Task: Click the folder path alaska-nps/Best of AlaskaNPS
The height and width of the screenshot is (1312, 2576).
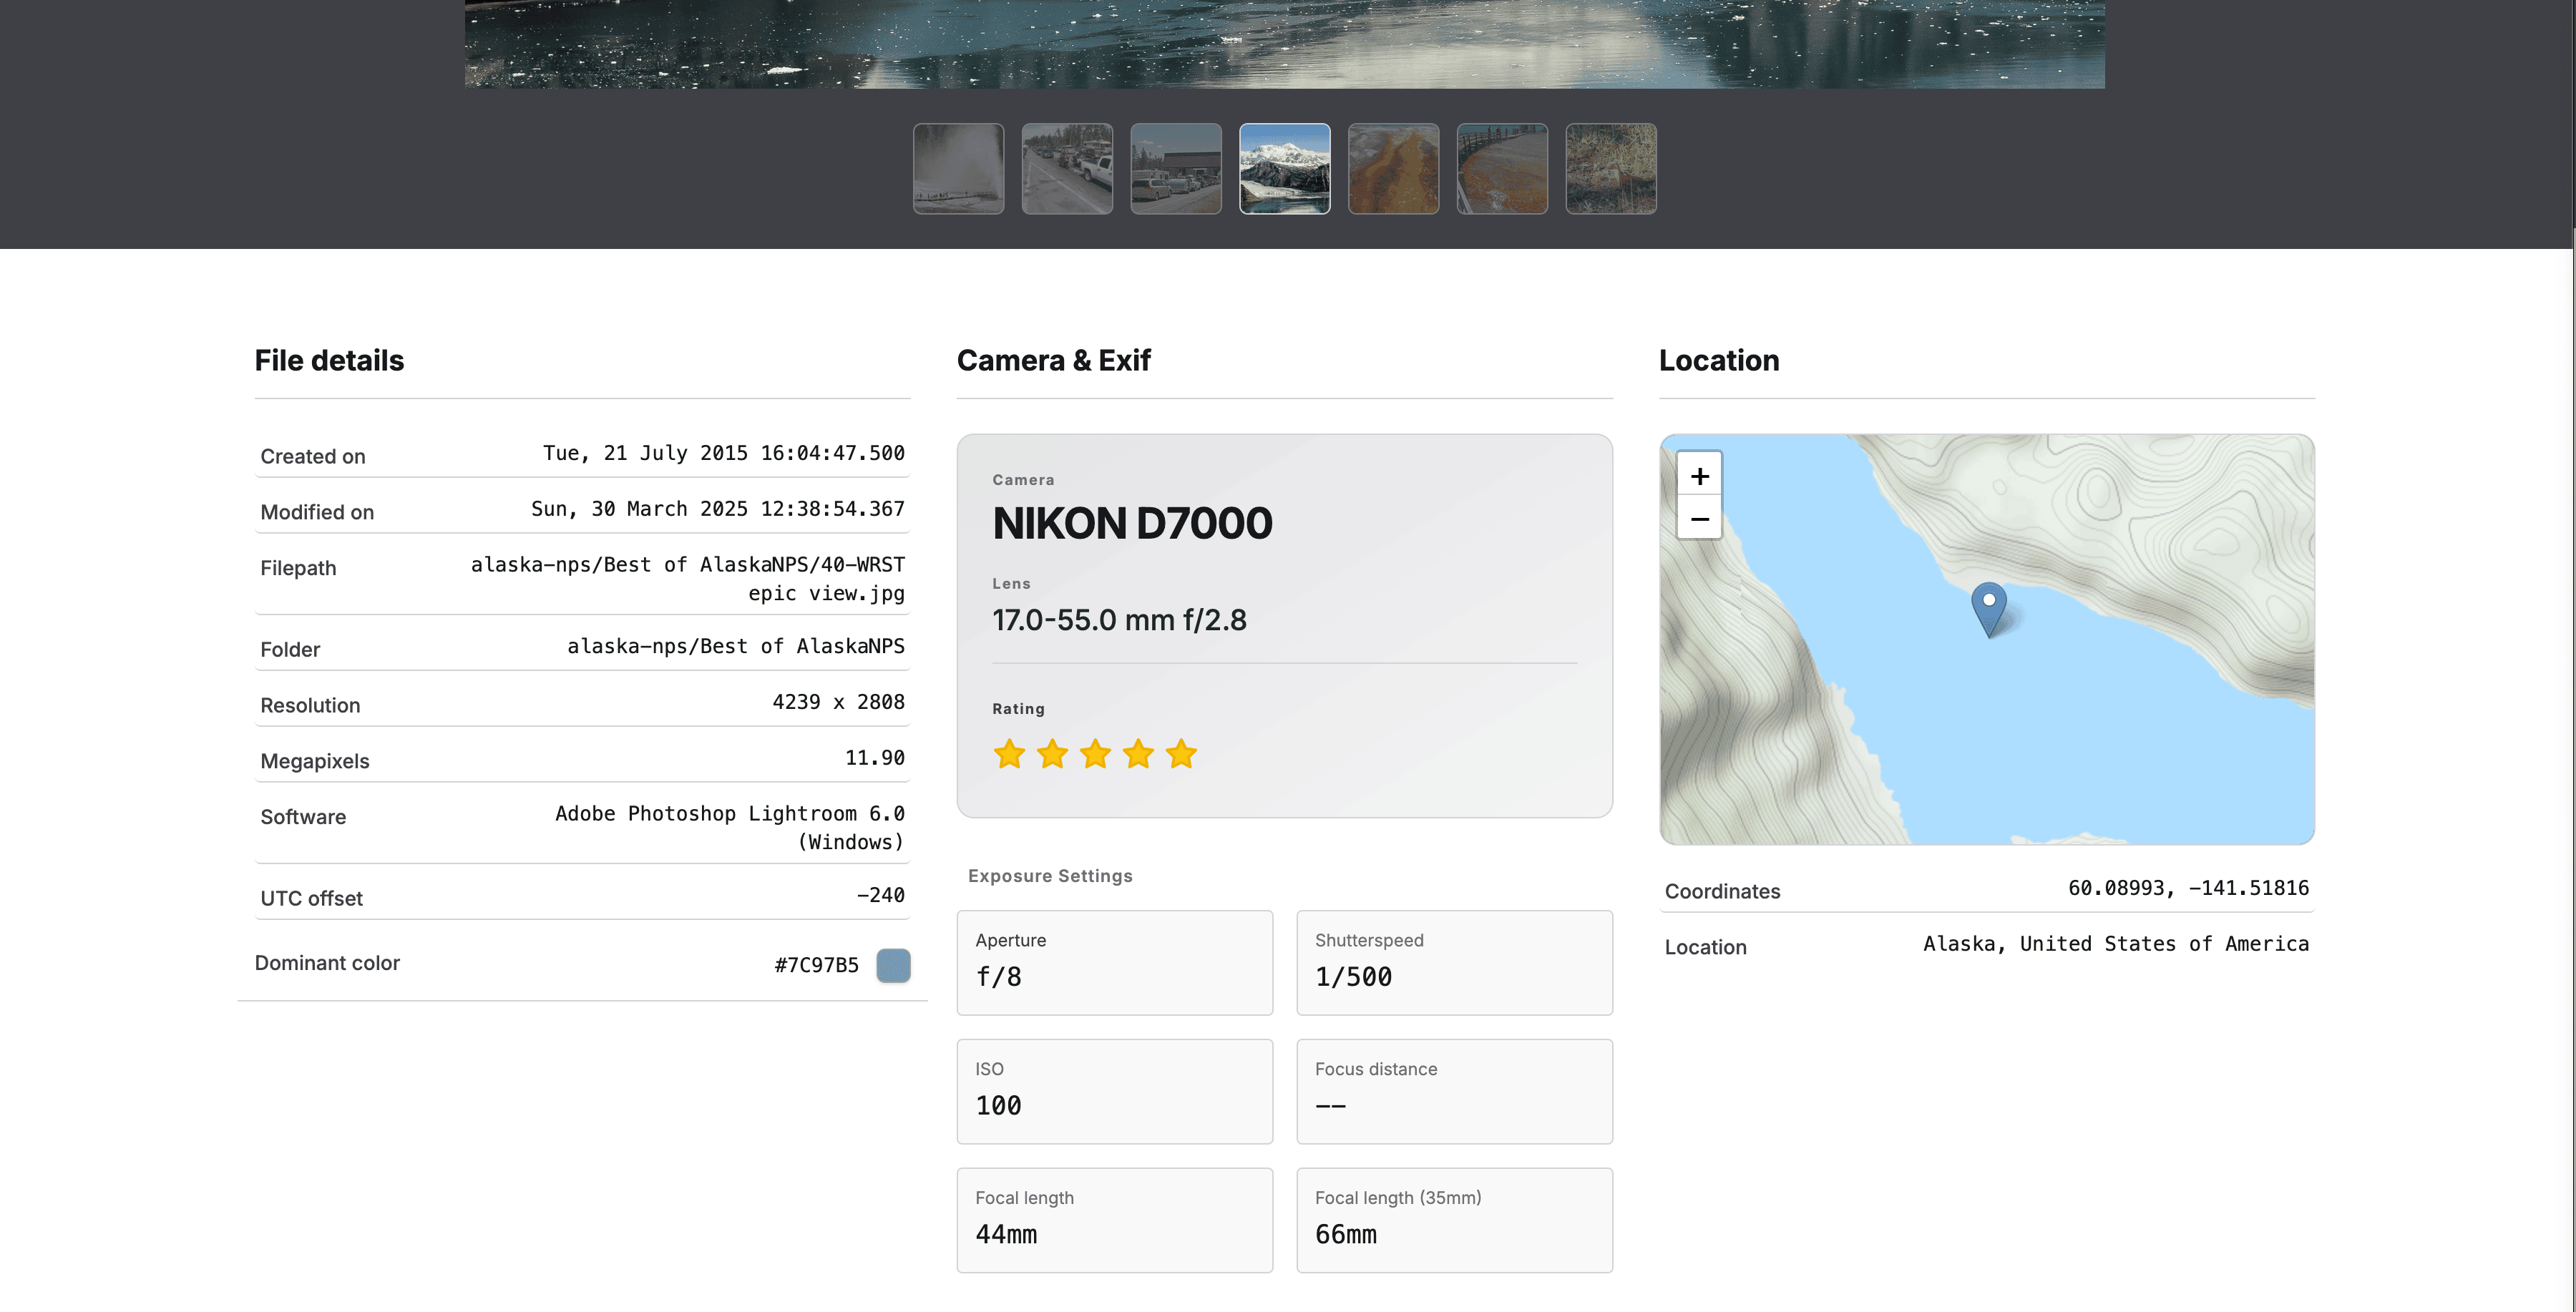Action: (x=735, y=646)
